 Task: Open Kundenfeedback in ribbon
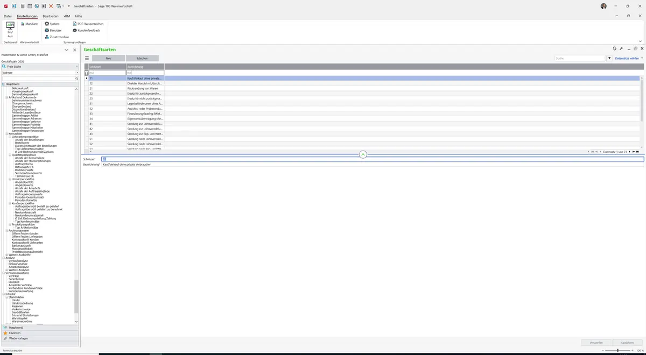[x=86, y=30]
